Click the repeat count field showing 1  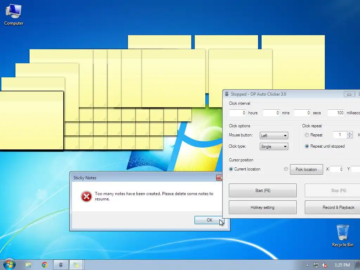point(340,135)
